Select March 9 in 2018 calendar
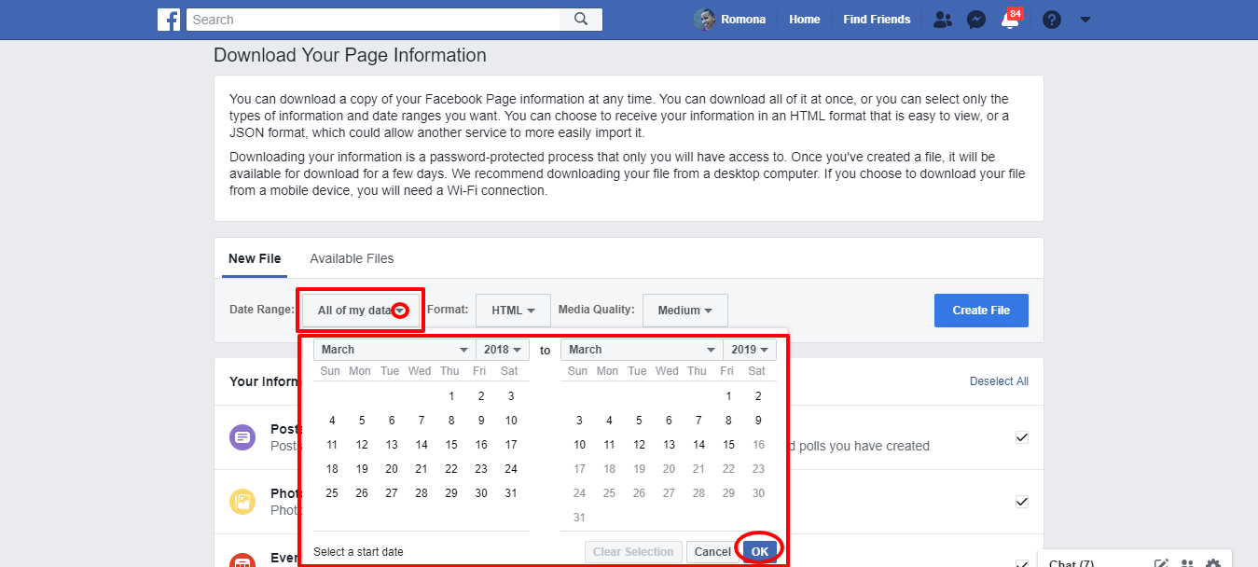 coord(481,421)
